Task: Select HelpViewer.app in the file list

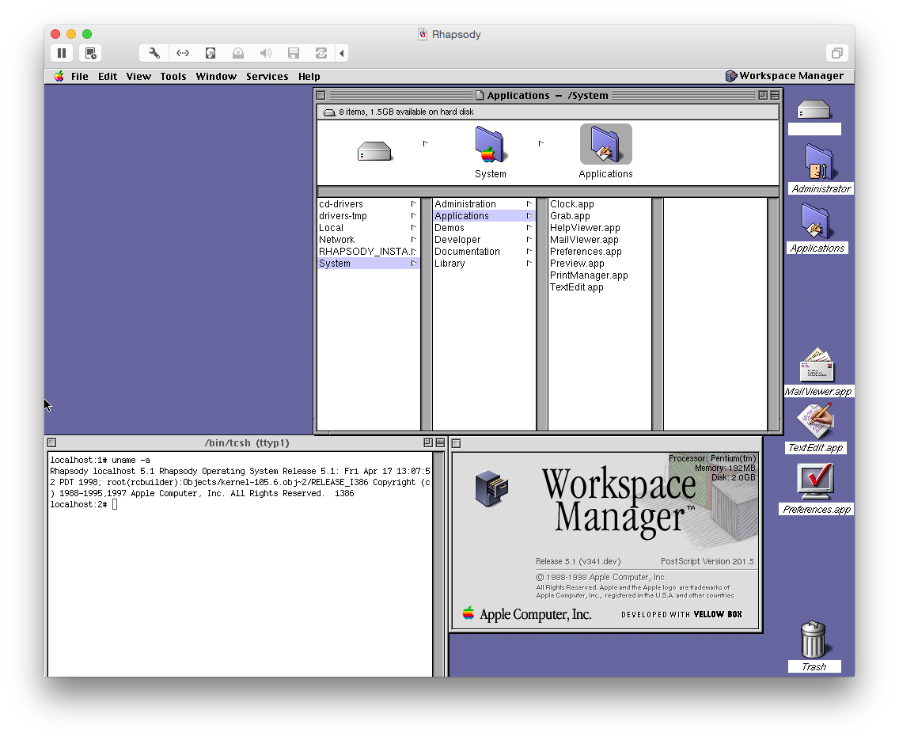Action: coord(599,228)
